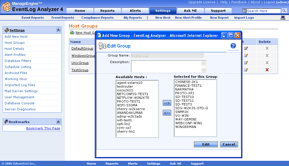Click the delete X for WindowsGroup row
Screen dimensions: 289x166
(x=267, y=55)
